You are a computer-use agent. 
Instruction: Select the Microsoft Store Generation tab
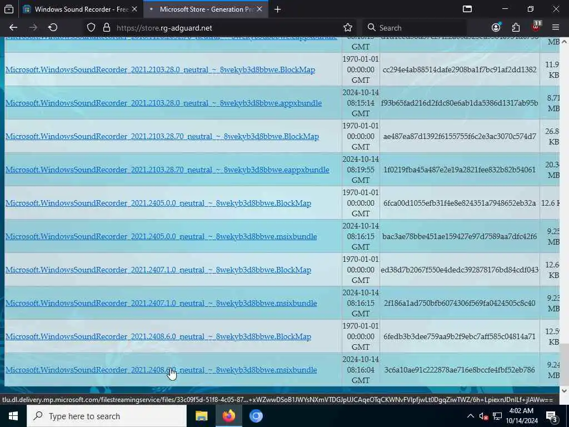tap(206, 9)
